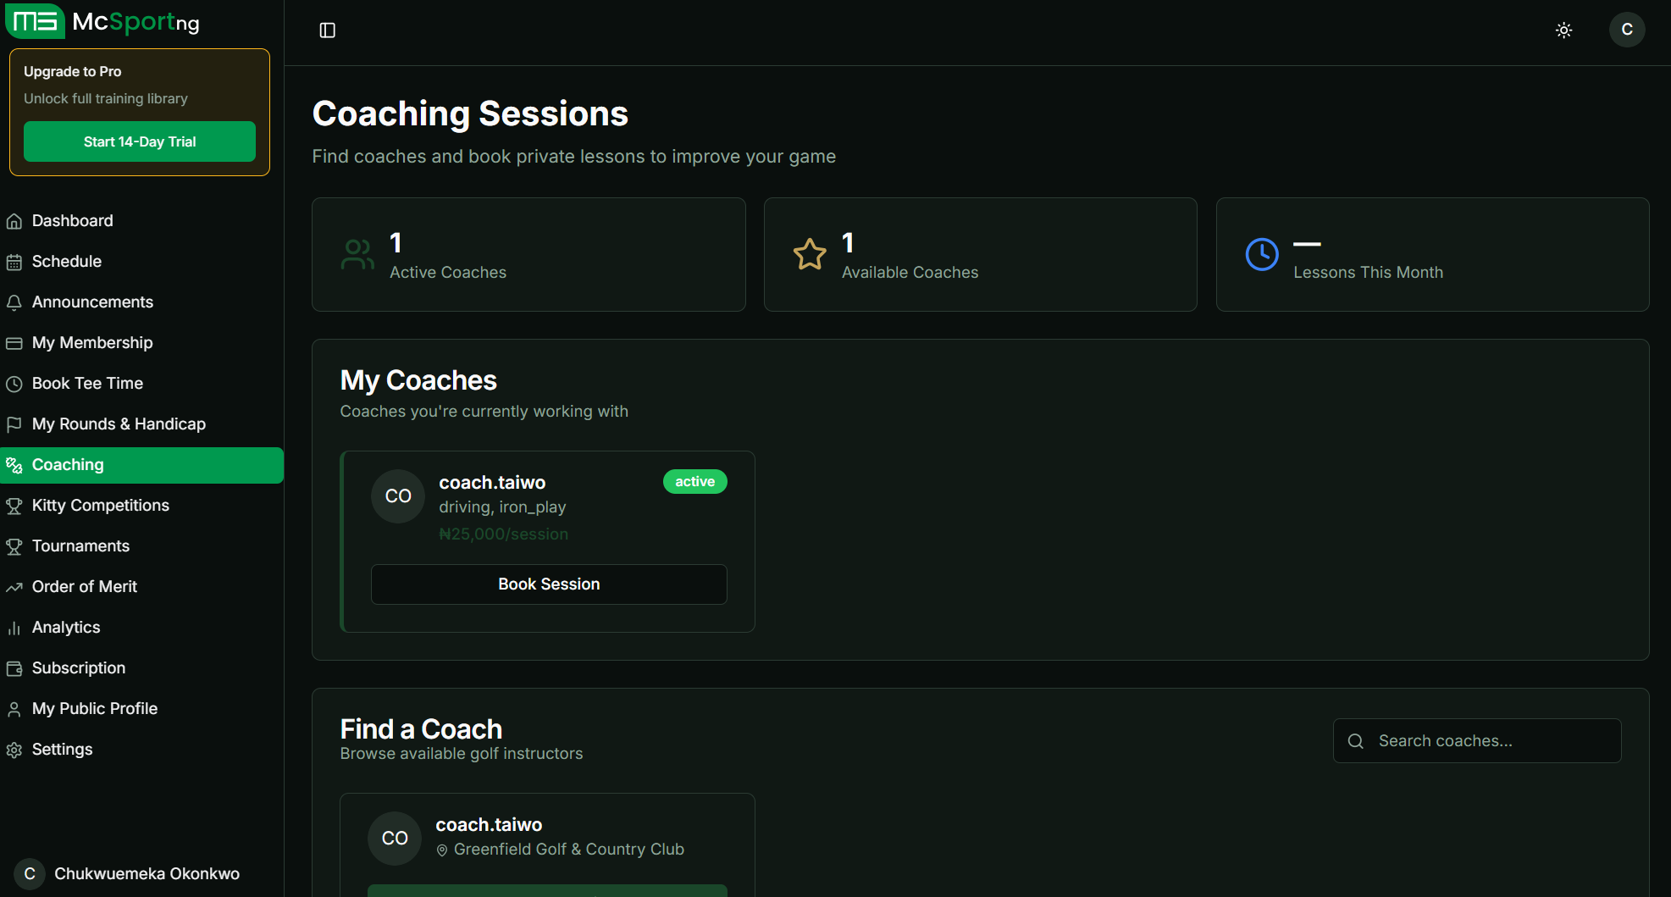Image resolution: width=1671 pixels, height=897 pixels.
Task: Collapse the sidebar with the panel toggle
Action: point(327,30)
